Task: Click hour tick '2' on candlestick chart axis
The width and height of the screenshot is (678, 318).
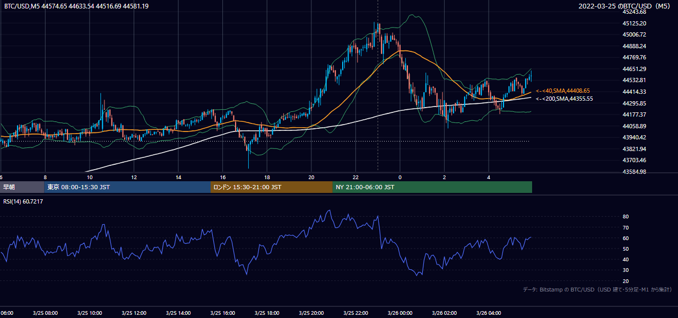Action: 445,178
